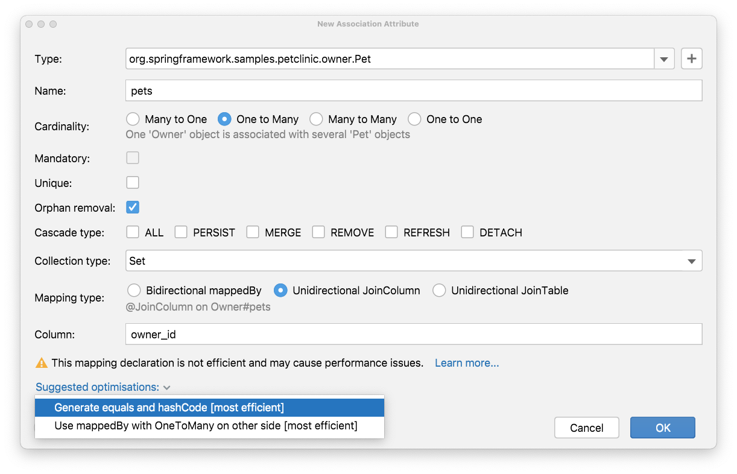This screenshot has width=737, height=474.
Task: Select Generate equals and hashCode suggestion
Action: pos(209,407)
